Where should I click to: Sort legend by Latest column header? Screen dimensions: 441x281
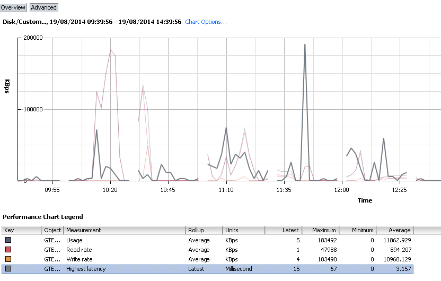(x=284, y=230)
